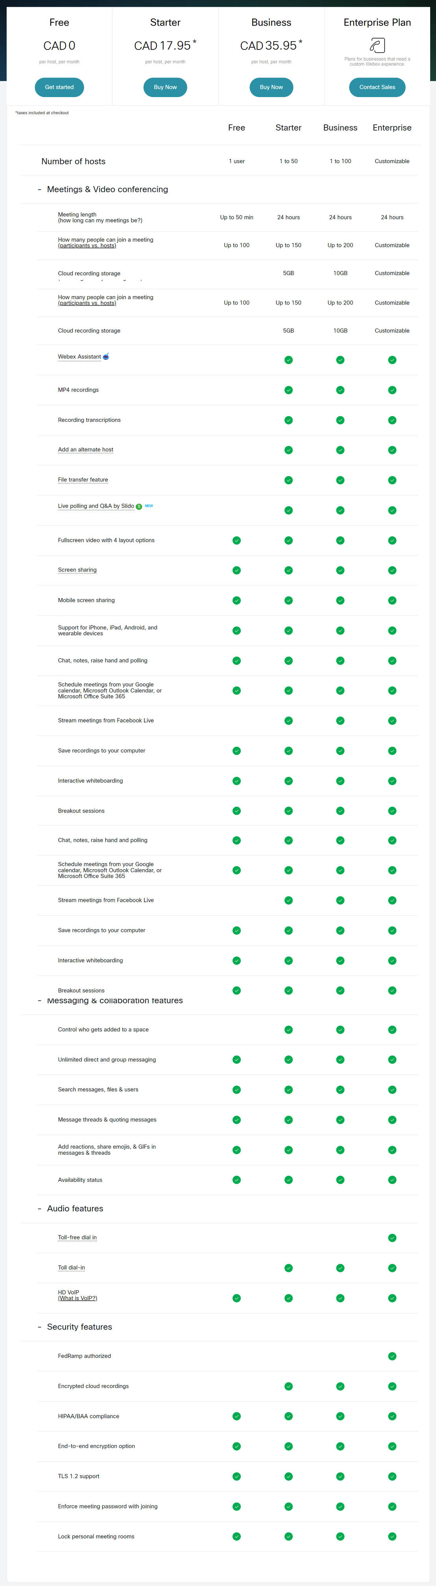This screenshot has height=1586, width=436.
Task: Click the Free checkmark for Screen sharing
Action: click(236, 570)
